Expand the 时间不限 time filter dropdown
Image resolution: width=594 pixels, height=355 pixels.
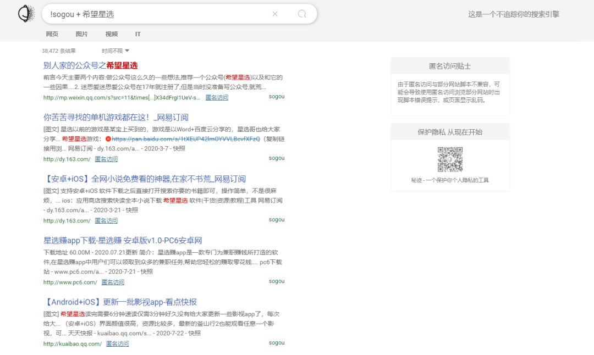pos(116,51)
